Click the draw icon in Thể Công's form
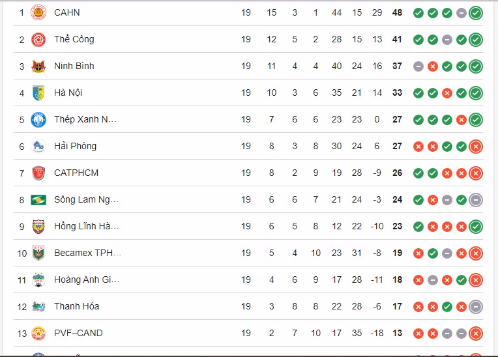Viewport: 498px width, 357px height. pyautogui.click(x=447, y=40)
